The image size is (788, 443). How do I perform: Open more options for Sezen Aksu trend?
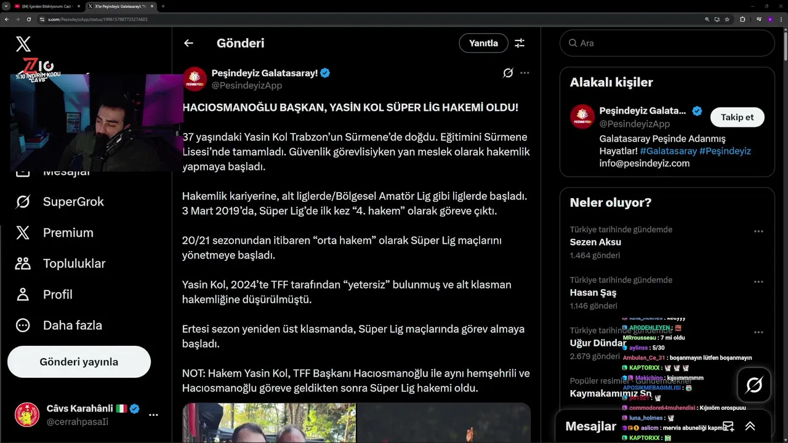[758, 231]
